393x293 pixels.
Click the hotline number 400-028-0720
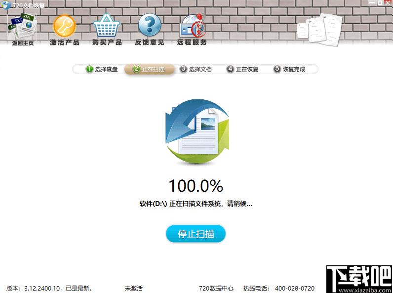tap(294, 288)
